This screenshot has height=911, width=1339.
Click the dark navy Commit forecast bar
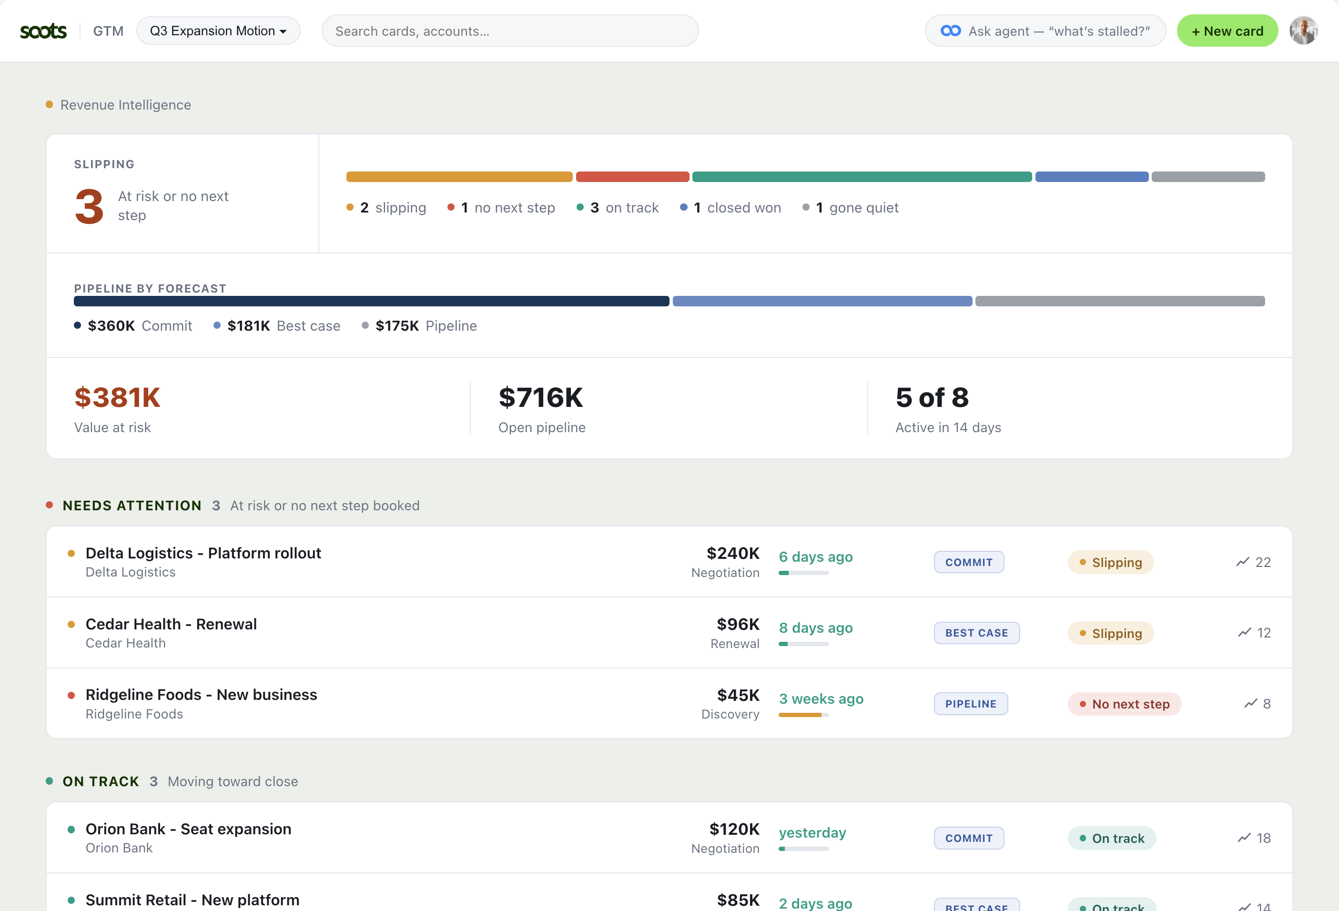click(372, 301)
